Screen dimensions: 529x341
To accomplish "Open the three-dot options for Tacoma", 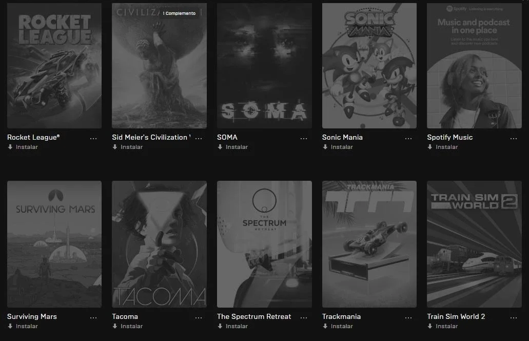I will point(199,317).
